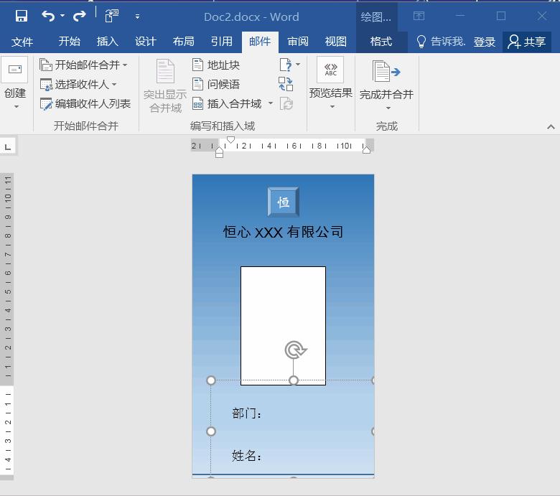The image size is (560, 496).
Task: Click the 恒心 XXX 有限公司 title text
Action: (x=283, y=232)
